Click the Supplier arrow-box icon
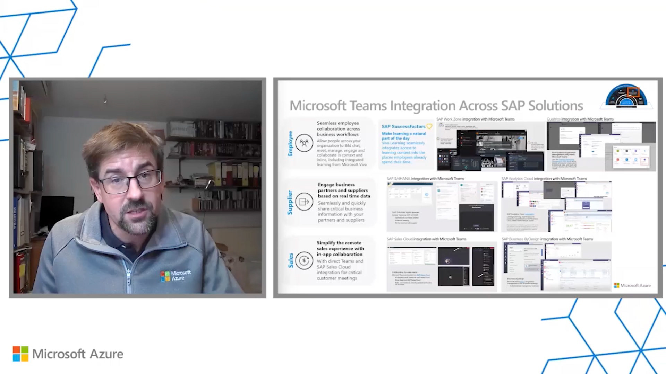Image resolution: width=666 pixels, height=374 pixels. tap(304, 202)
